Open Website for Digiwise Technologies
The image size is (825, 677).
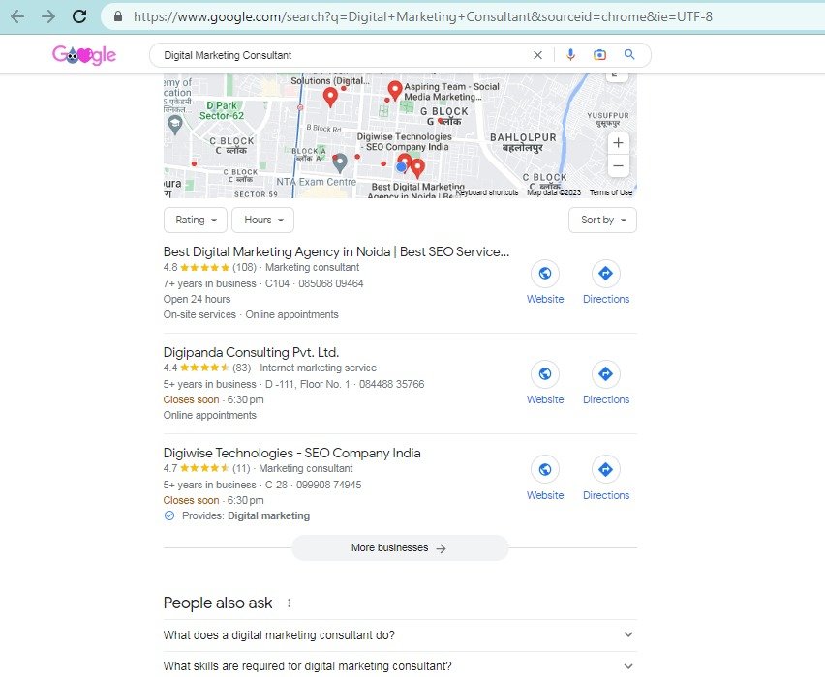[545, 478]
